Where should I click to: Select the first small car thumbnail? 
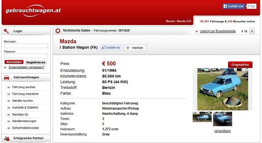tap(202, 117)
